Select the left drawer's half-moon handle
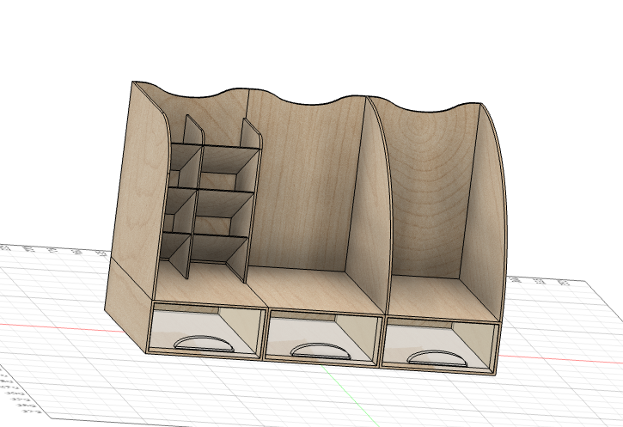The width and height of the screenshot is (623, 427). coord(205,344)
